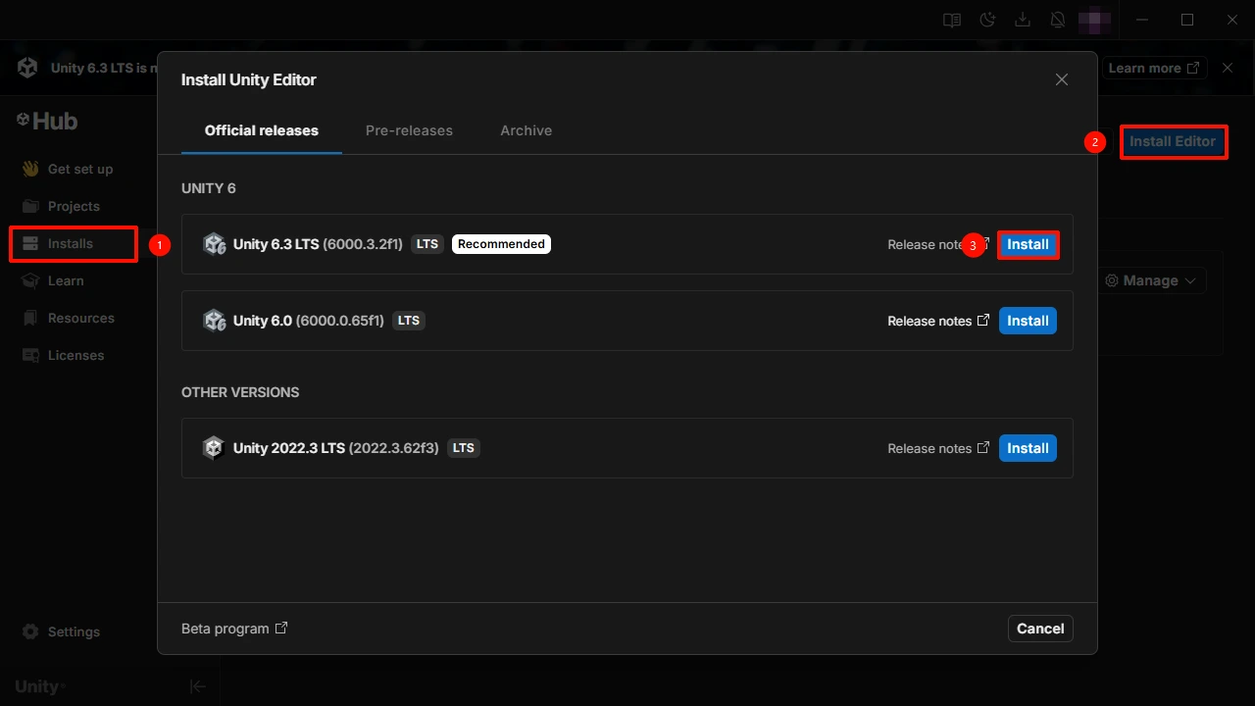Install Unity 6.0 (6000.0.65f1)
1255x706 pixels.
(1028, 321)
